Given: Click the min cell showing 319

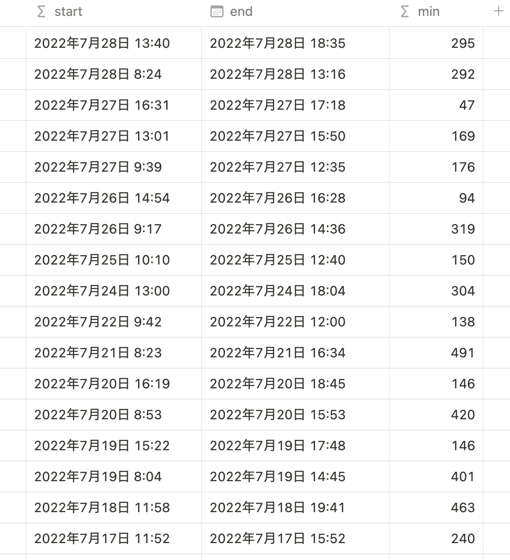Looking at the screenshot, I should point(436,229).
